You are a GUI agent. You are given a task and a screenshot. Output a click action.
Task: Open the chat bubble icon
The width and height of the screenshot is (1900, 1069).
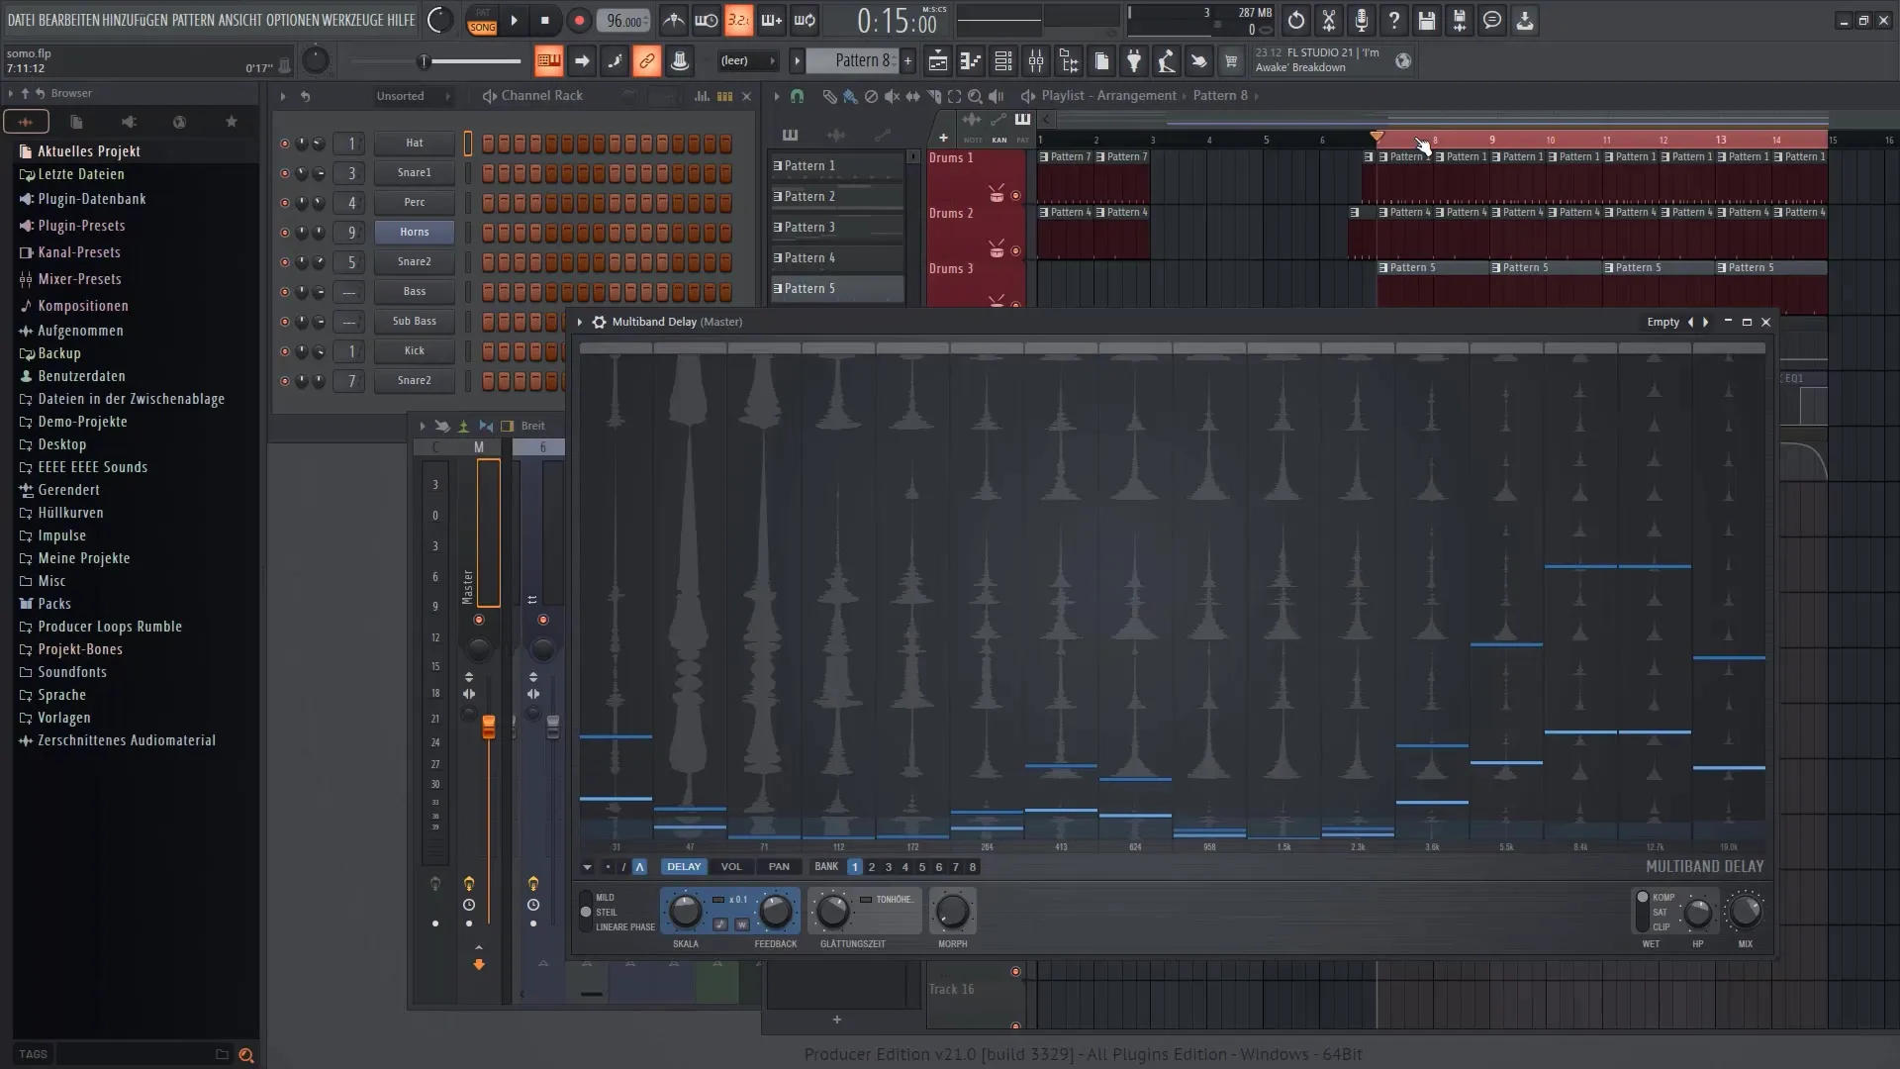[1492, 20]
